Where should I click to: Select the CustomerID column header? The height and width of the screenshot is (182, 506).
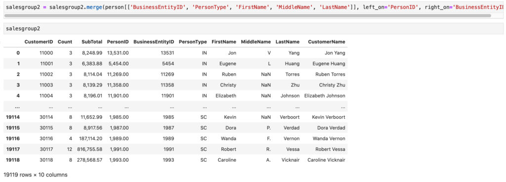39,42
